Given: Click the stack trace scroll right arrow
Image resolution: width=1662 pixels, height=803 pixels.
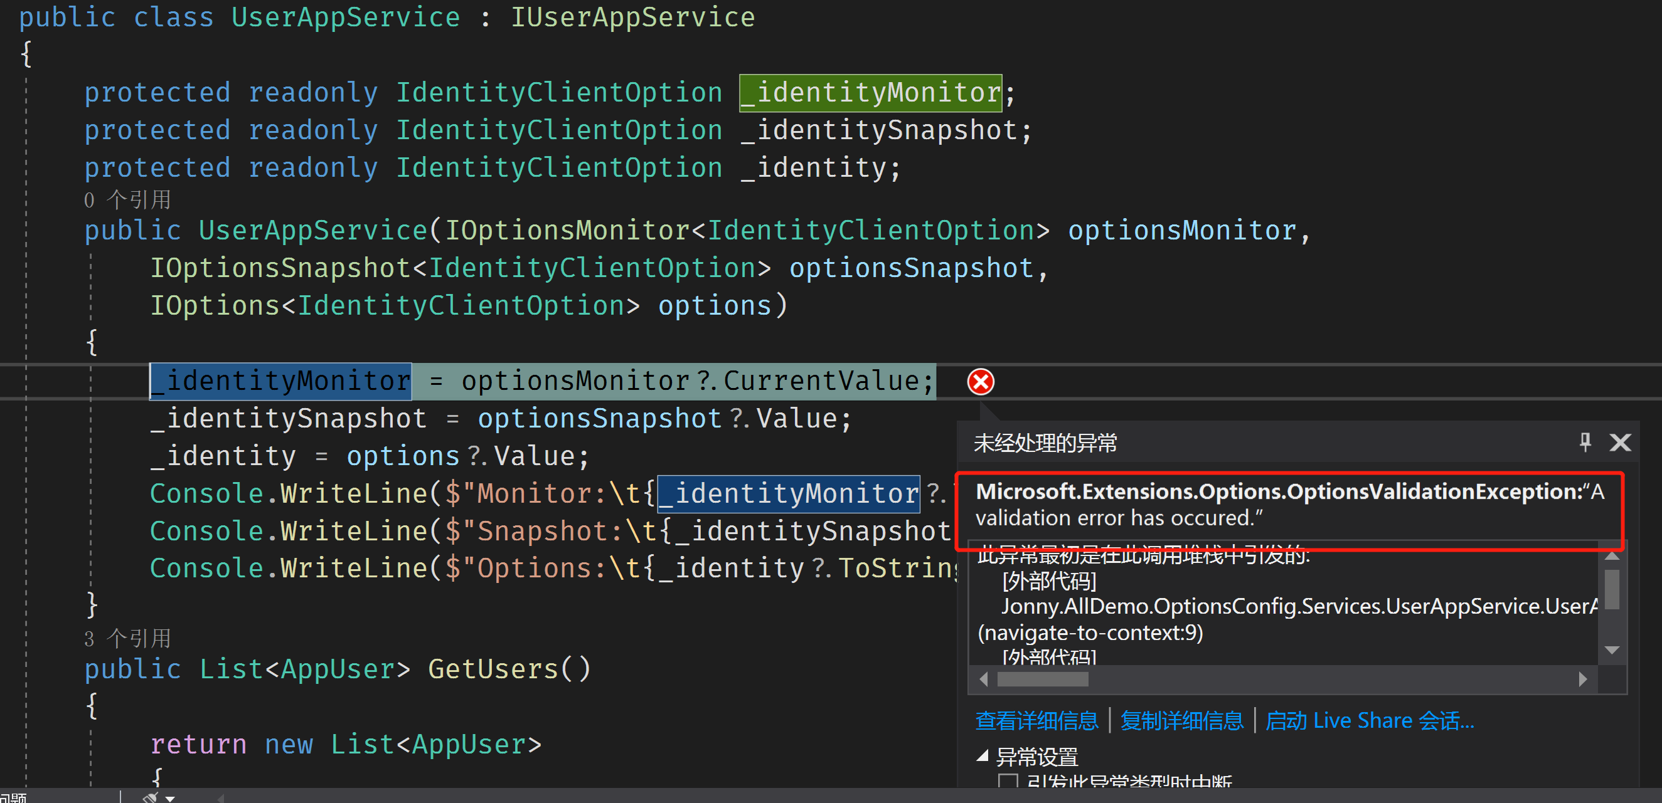Looking at the screenshot, I should 1582,680.
